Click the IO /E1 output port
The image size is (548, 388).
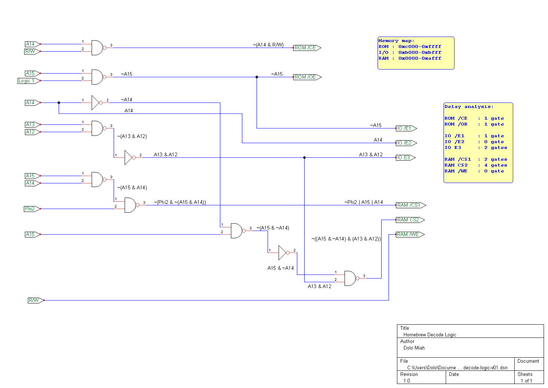(406, 128)
